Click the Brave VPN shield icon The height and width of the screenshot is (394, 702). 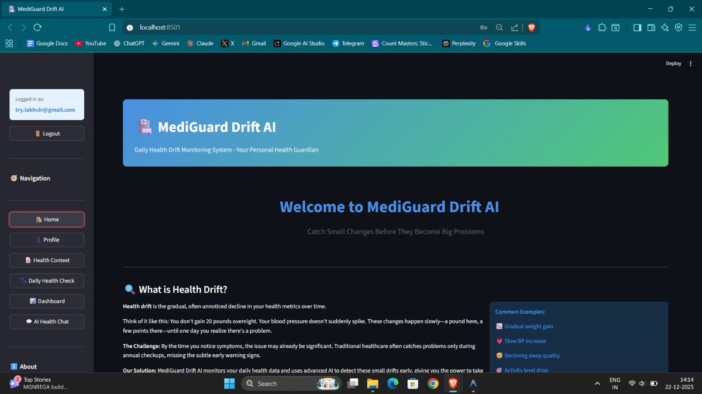pos(679,27)
